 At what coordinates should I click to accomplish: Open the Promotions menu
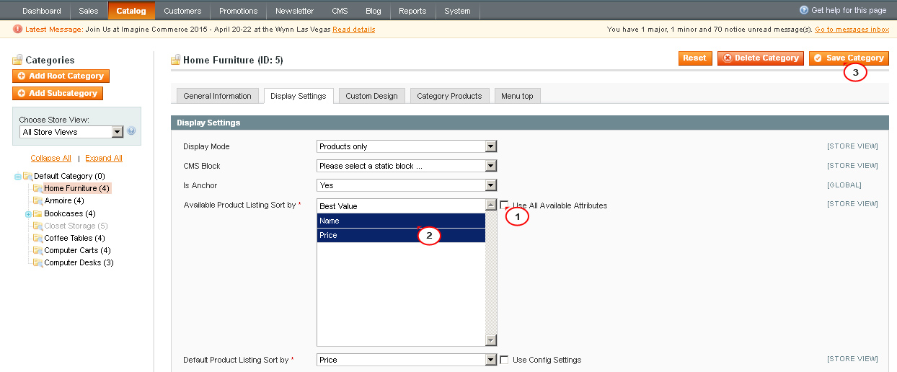239,11
